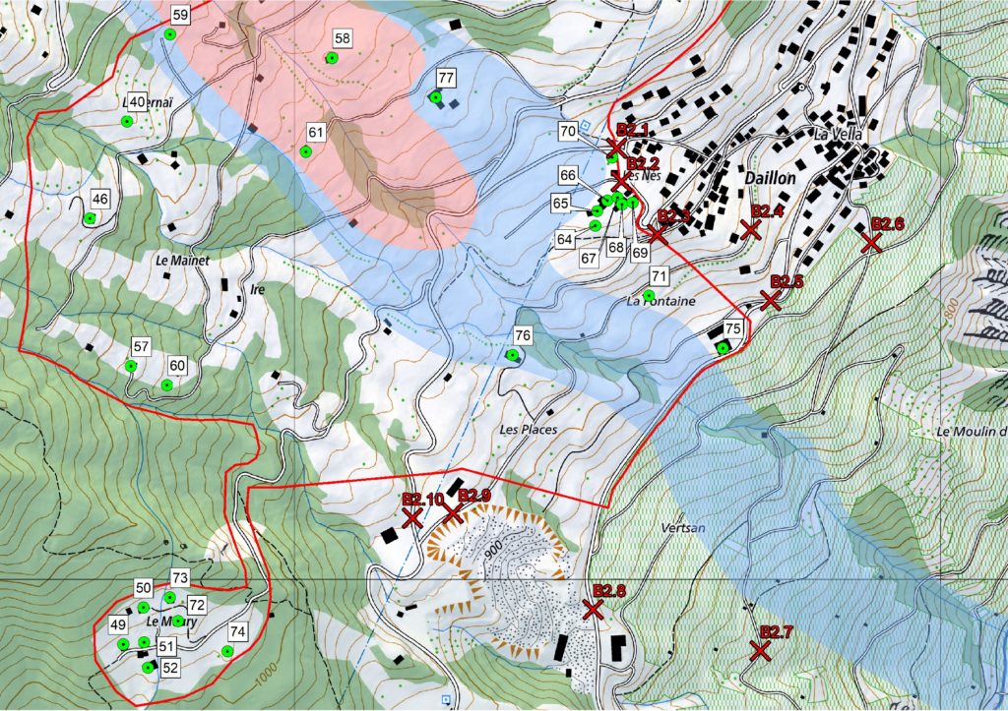Screen dimensions: 1008x711
Task: Click the Les Places place name
Action: [528, 430]
